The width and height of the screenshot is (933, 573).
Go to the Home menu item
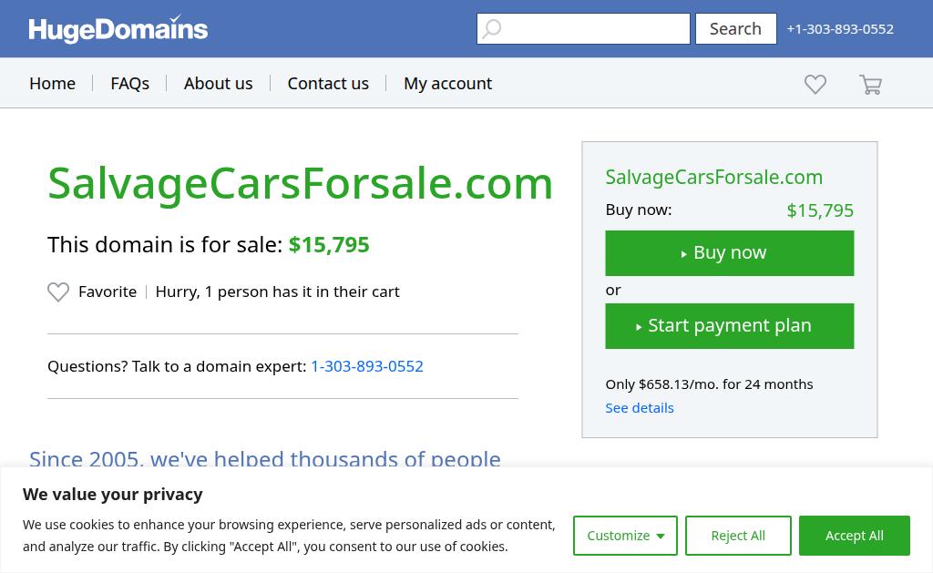click(52, 83)
